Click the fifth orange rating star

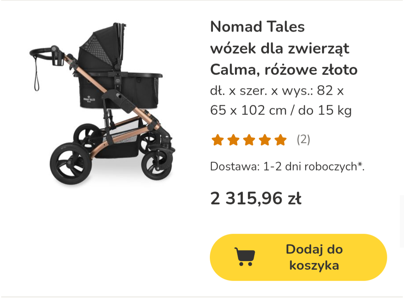click(x=281, y=140)
